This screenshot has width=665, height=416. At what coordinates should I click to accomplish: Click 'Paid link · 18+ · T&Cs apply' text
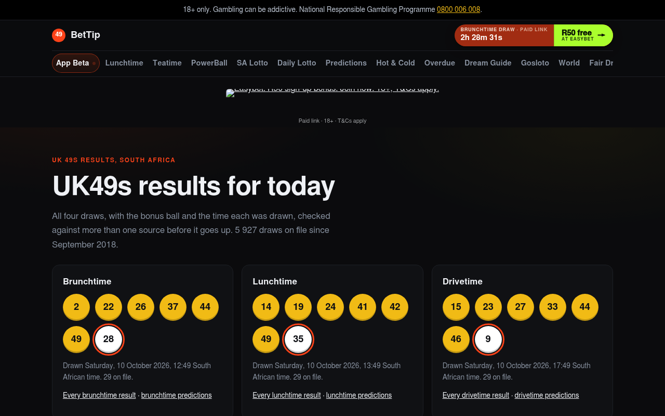tap(332, 121)
